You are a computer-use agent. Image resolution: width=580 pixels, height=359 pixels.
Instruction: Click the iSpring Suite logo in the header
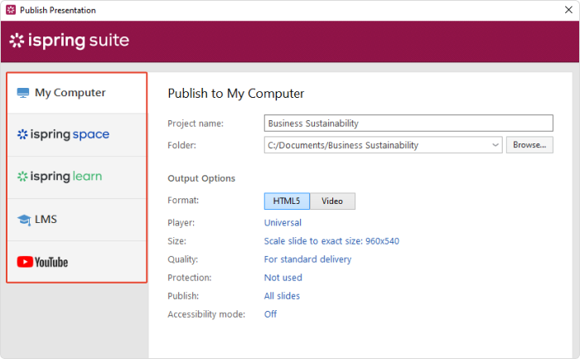click(x=69, y=41)
